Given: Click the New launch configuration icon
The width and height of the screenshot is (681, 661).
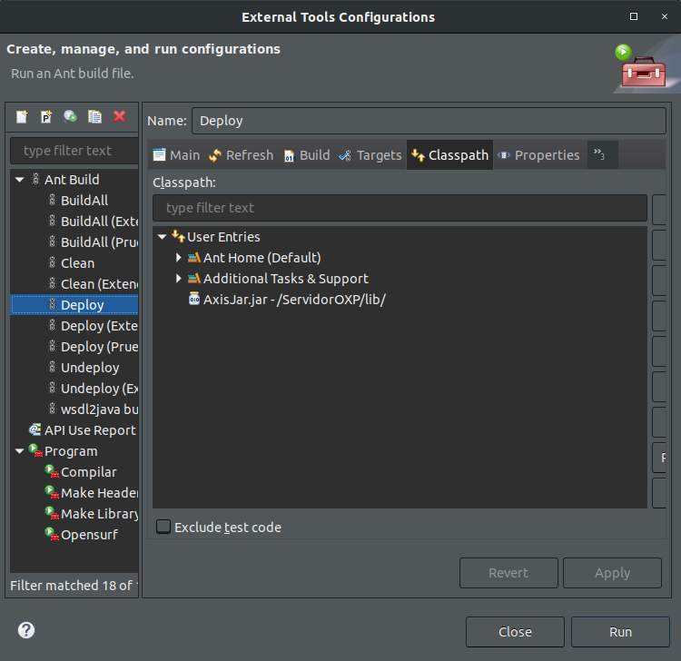Looking at the screenshot, I should tap(22, 117).
